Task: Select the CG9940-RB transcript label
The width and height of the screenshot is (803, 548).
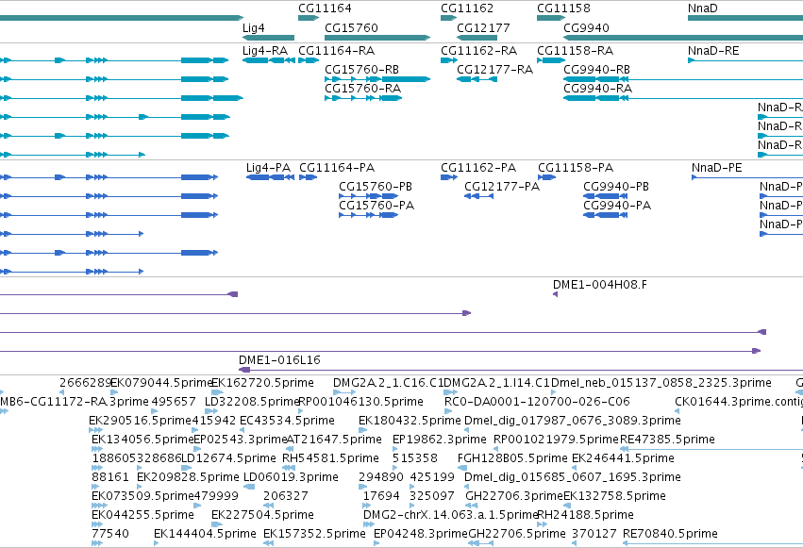Action: click(596, 70)
